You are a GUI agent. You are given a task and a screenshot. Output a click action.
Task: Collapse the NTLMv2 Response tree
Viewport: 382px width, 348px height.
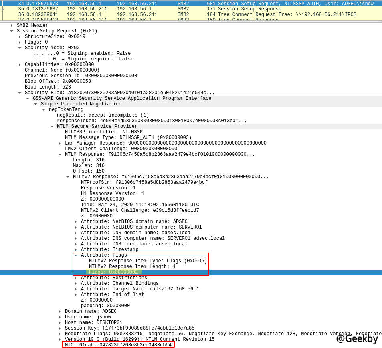[x=67, y=177]
